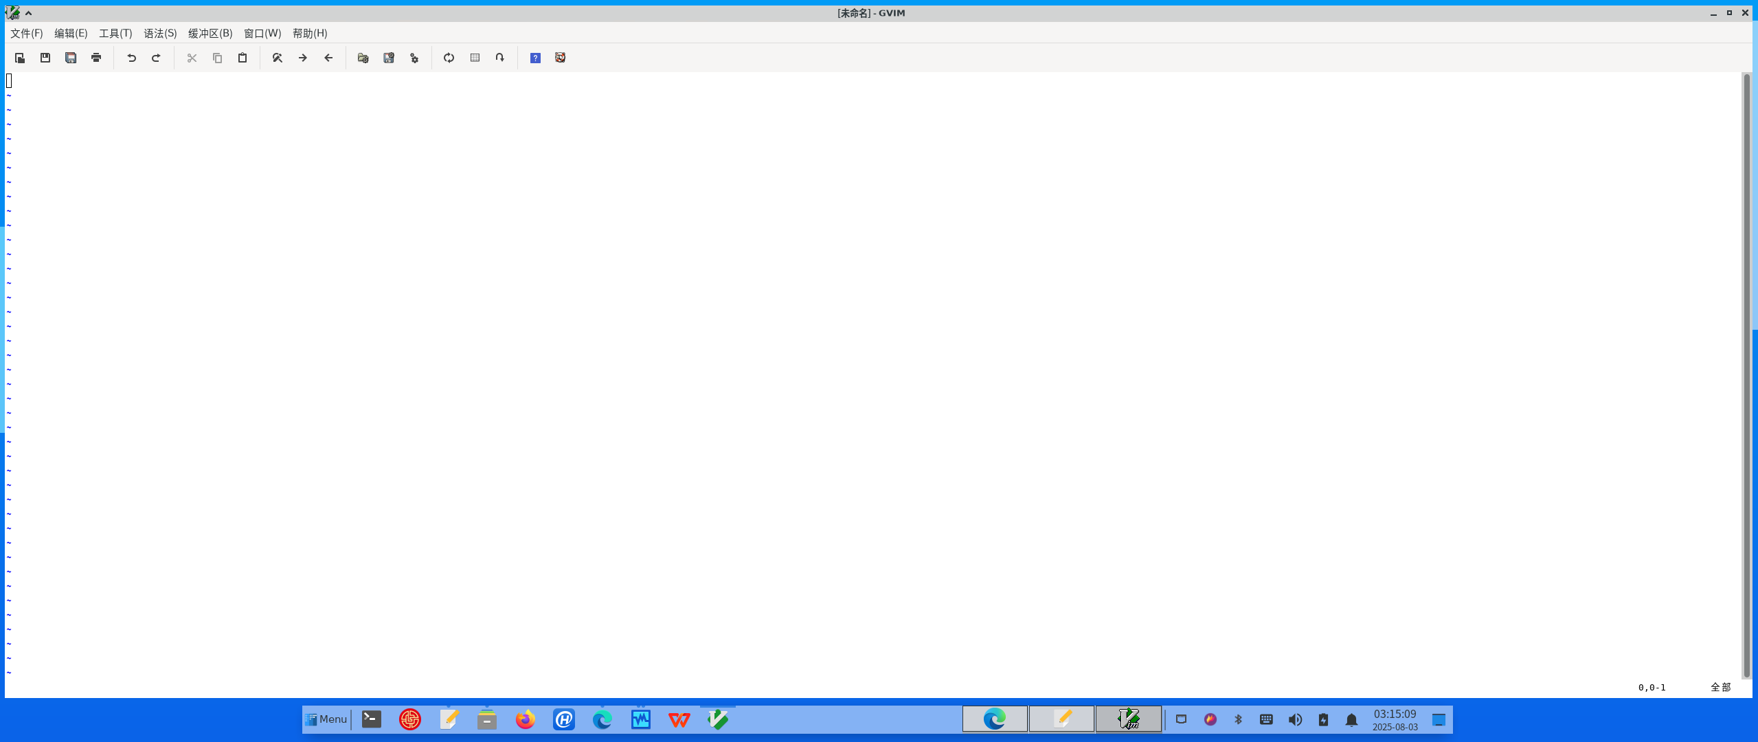Save all files with the multi-floppy icon

tap(71, 58)
